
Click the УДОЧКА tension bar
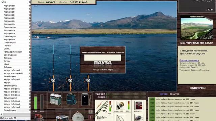pyautogui.click(x=126, y=94)
